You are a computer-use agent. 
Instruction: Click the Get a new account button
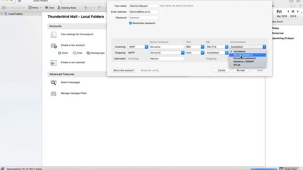pyautogui.click(x=124, y=70)
